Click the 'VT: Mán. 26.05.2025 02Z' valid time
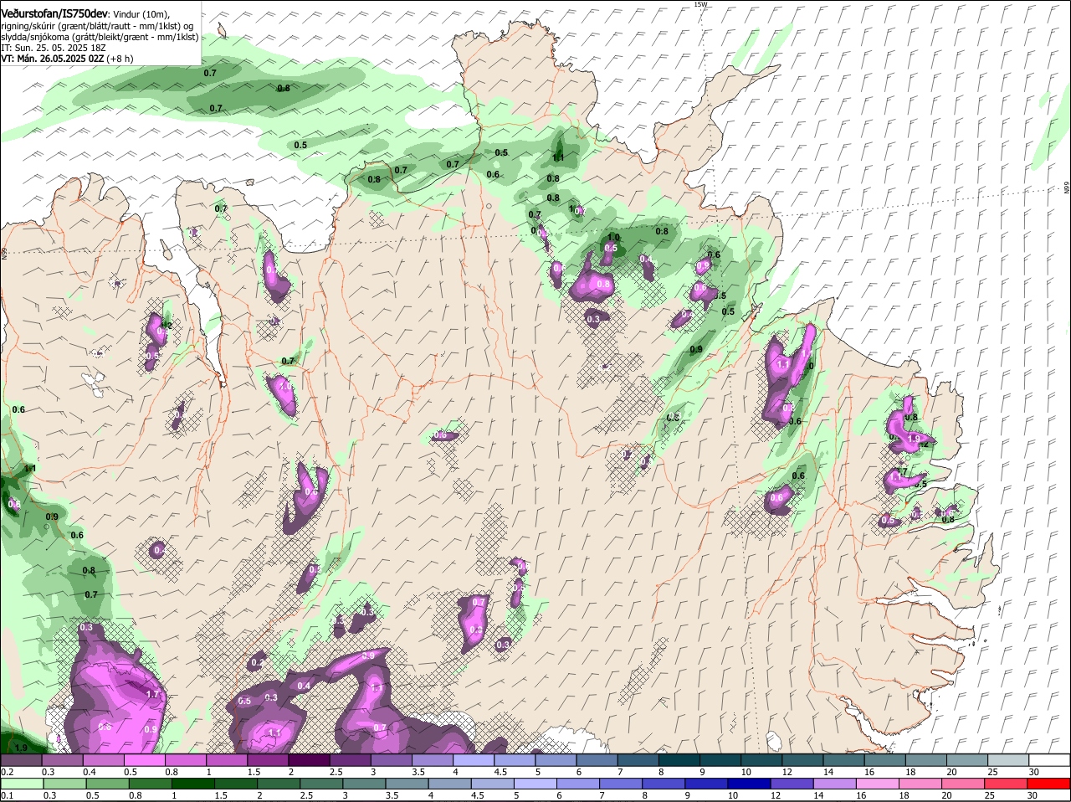Screen dimensions: 1071x802 [x=53, y=59]
